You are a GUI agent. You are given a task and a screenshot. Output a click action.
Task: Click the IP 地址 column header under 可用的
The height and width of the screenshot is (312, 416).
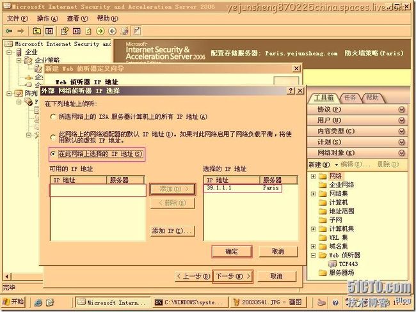click(79, 180)
